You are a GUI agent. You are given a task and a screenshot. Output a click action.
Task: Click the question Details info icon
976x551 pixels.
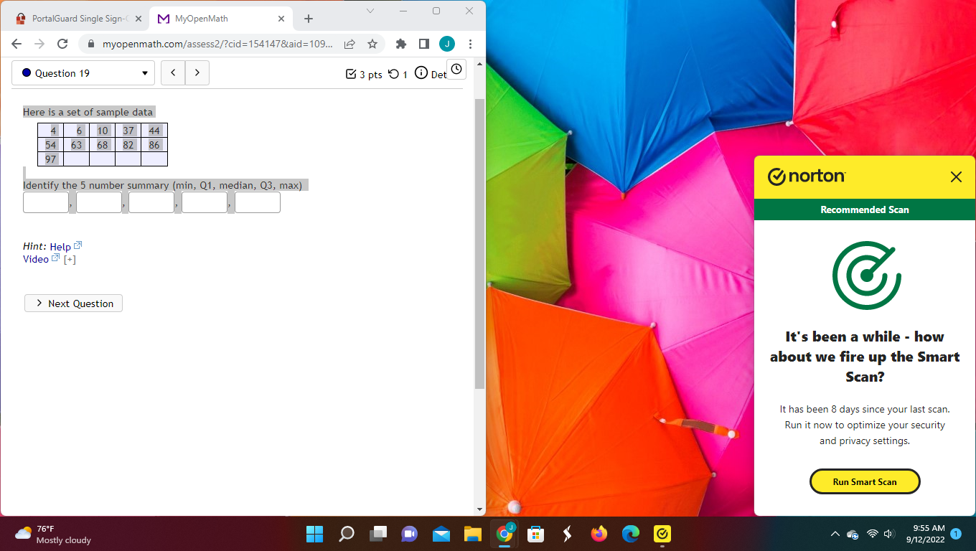(x=421, y=73)
